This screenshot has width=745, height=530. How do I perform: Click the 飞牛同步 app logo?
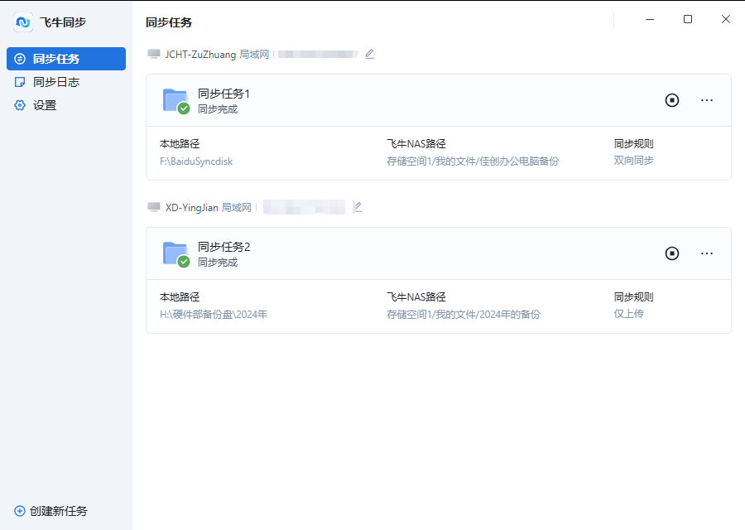23,22
